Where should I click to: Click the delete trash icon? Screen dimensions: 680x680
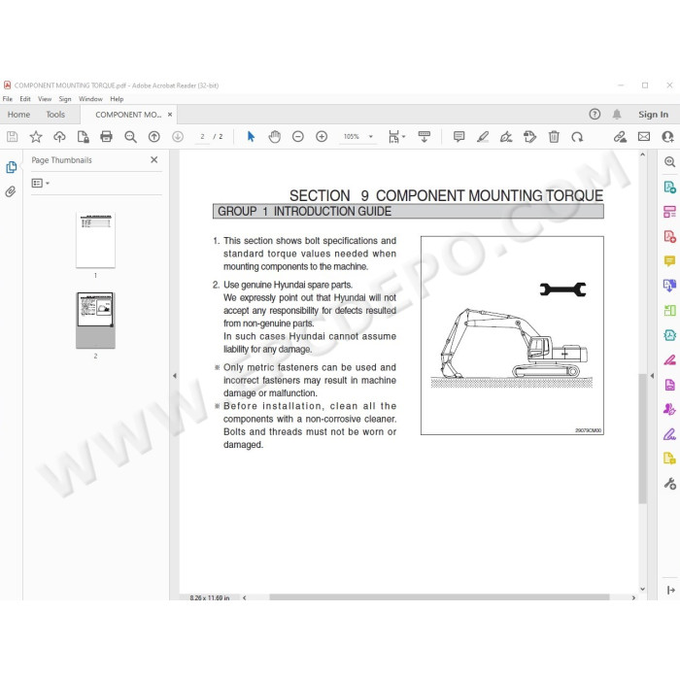(x=554, y=137)
